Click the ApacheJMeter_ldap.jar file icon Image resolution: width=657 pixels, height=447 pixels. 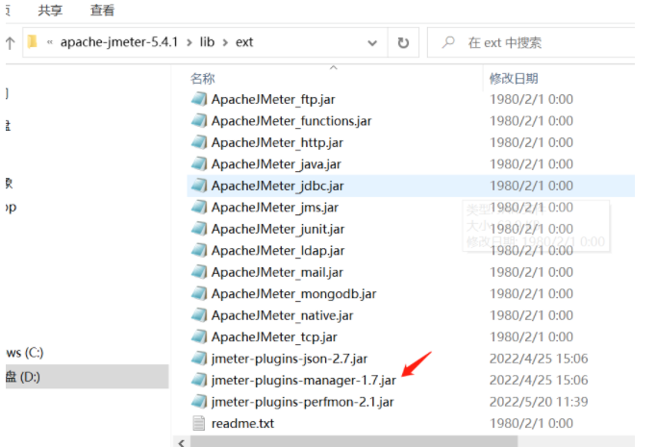199,251
